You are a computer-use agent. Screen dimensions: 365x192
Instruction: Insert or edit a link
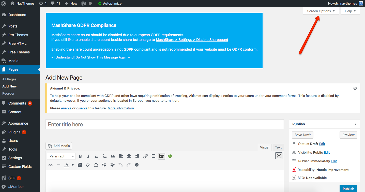click(145, 156)
